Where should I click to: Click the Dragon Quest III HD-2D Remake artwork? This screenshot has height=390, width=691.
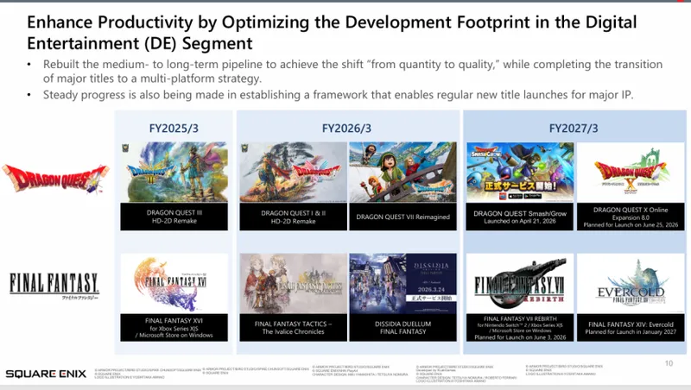pyautogui.click(x=174, y=172)
